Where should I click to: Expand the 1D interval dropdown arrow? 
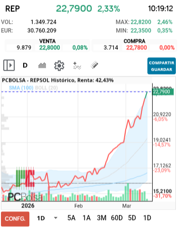point(55,218)
